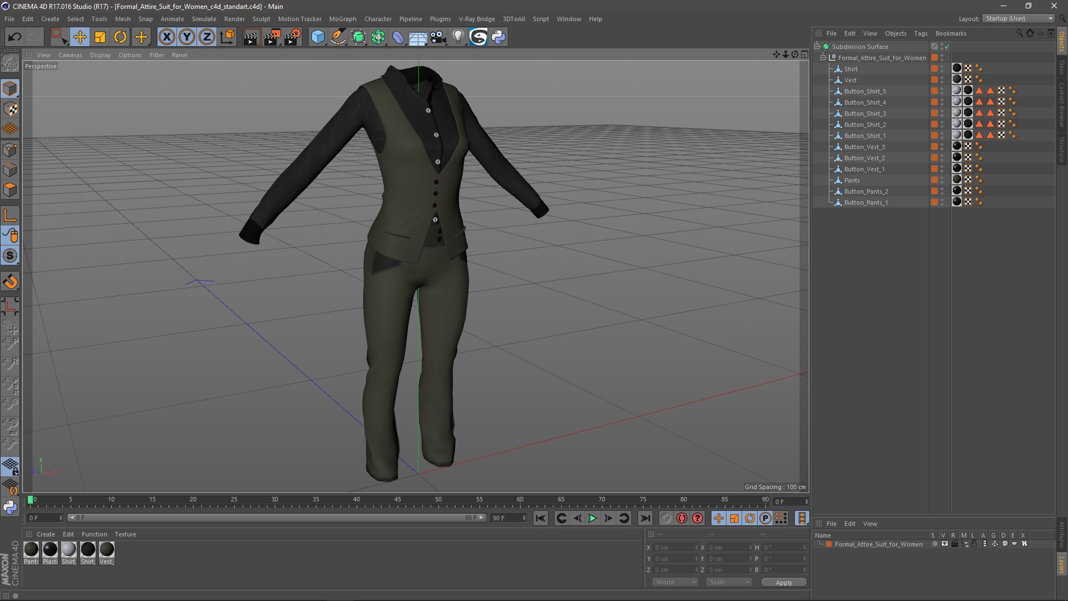Viewport: 1068px width, 601px height.
Task: Render to Picture Viewer icon
Action: tap(272, 37)
